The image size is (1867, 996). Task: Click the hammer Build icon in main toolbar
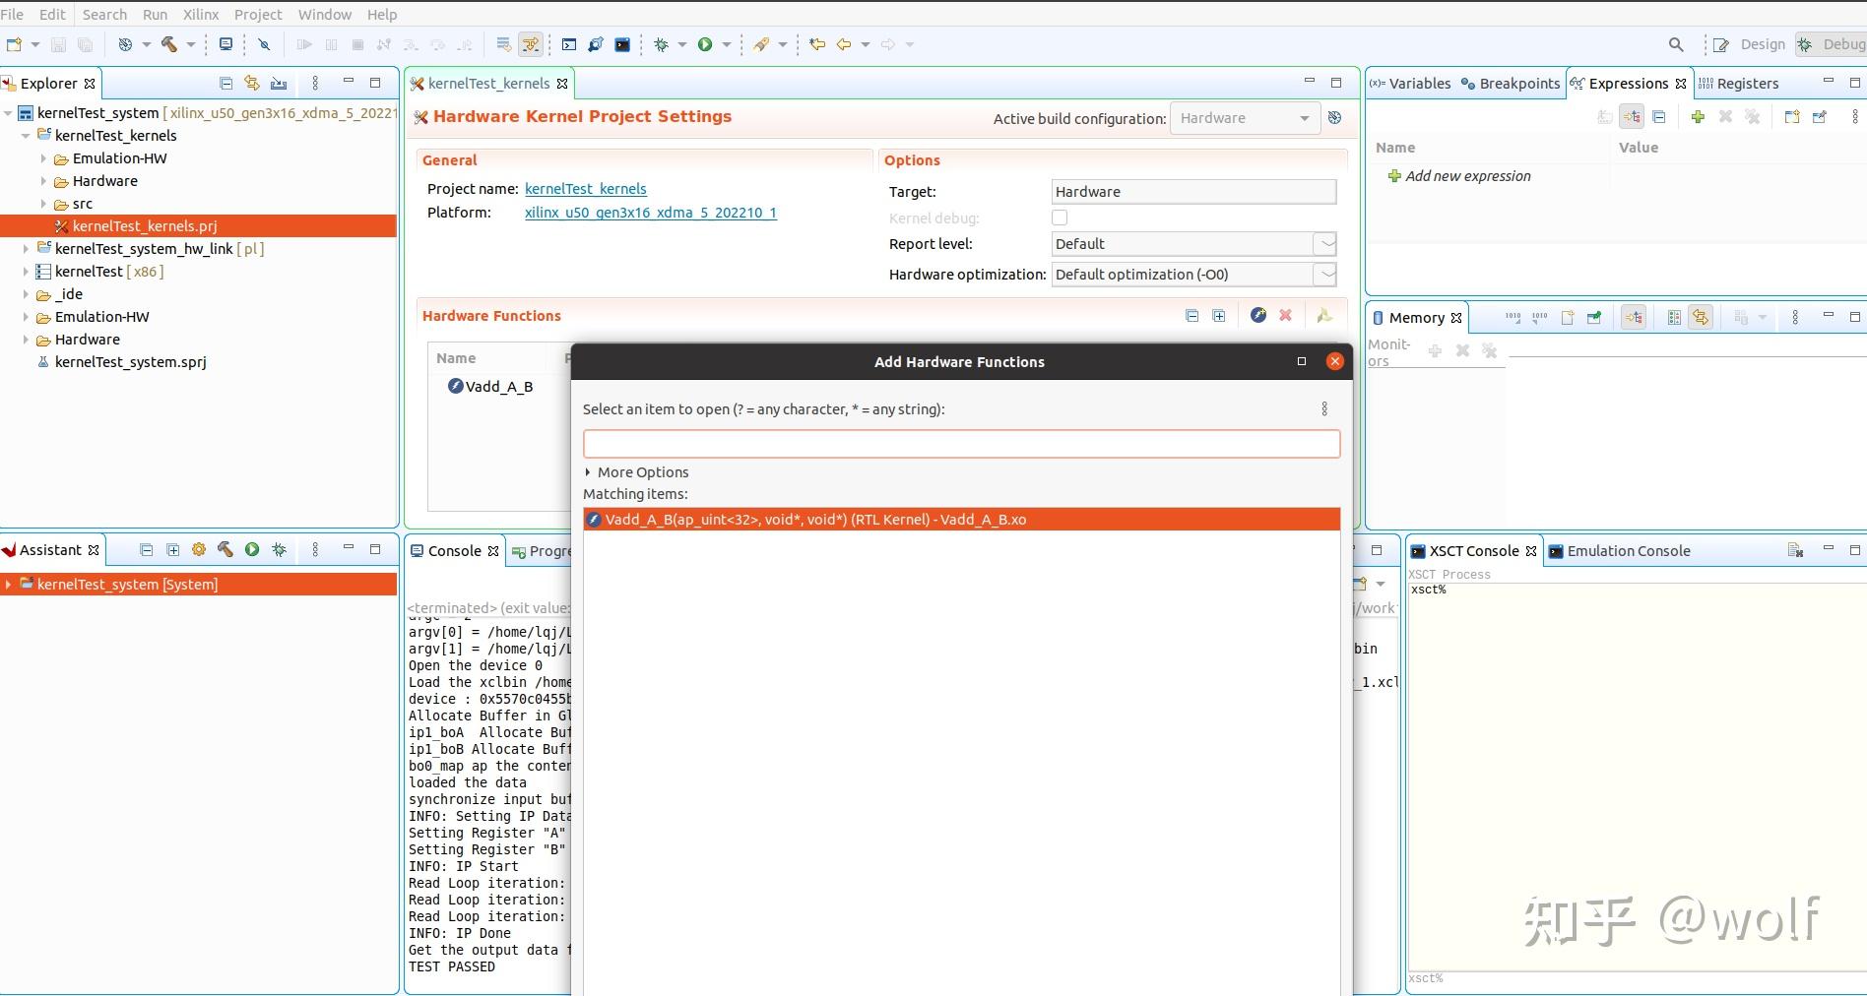(x=169, y=44)
